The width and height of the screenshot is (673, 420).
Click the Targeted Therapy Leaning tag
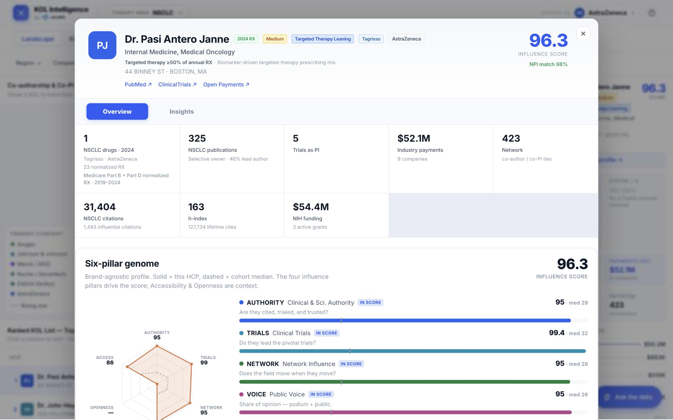pos(323,39)
